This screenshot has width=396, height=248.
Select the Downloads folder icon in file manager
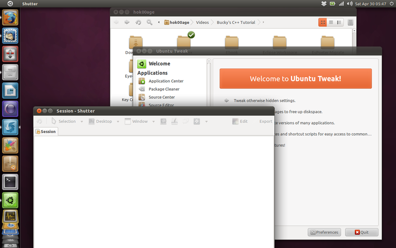[x=136, y=42]
